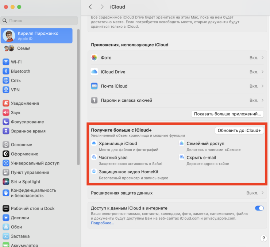Toggle Доступ к данным iCloud в интернете switch
The width and height of the screenshot is (270, 247).
click(x=259, y=208)
